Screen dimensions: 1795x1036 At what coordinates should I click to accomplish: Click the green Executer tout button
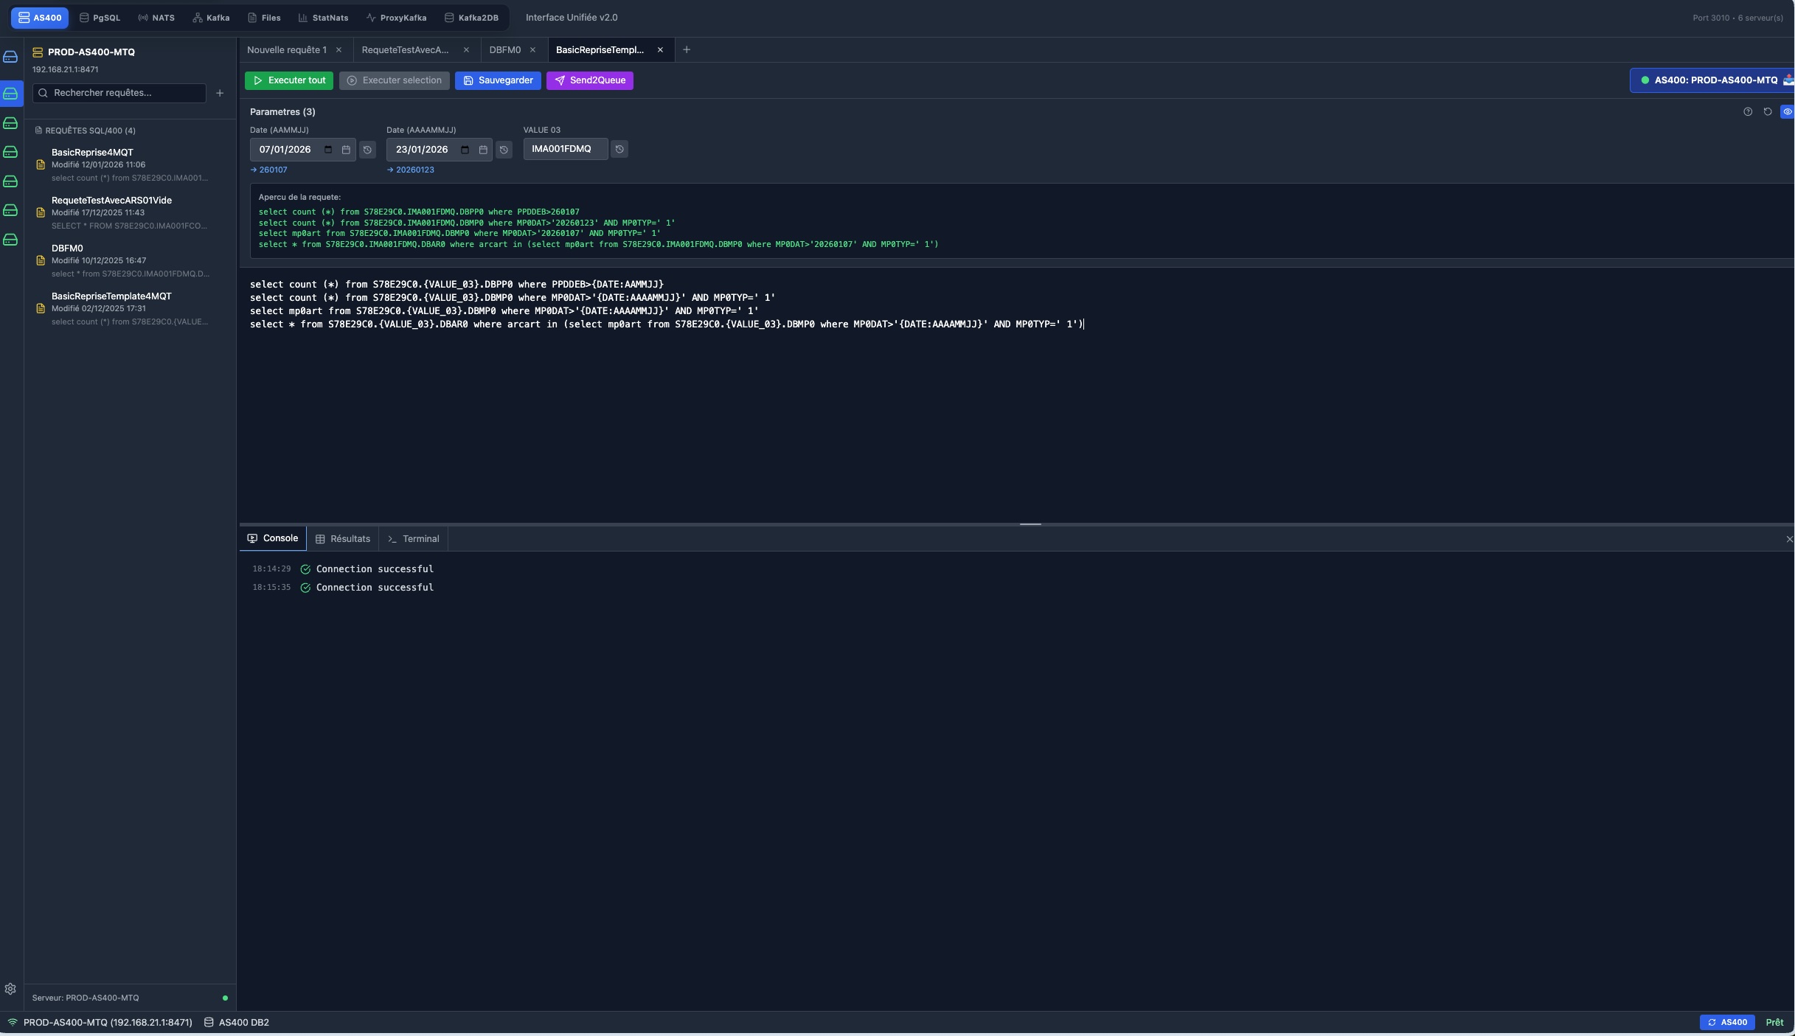coord(289,80)
